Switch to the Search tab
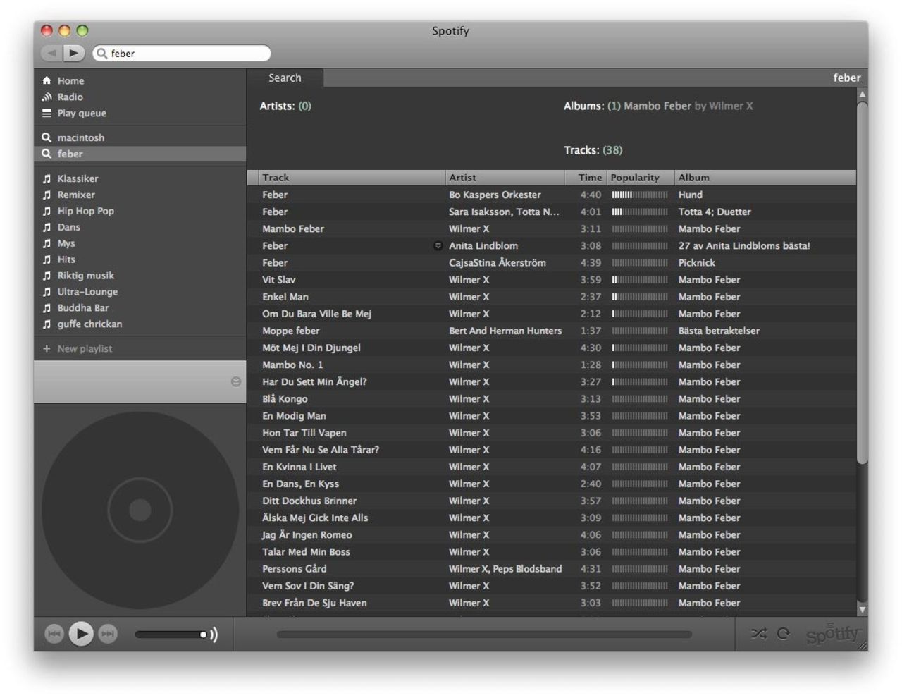This screenshot has width=902, height=698. pos(285,78)
